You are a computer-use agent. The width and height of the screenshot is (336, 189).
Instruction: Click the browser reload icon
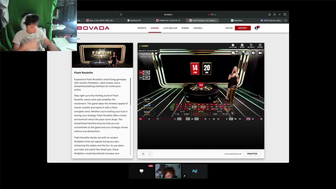pyautogui.click(x=215, y=14)
